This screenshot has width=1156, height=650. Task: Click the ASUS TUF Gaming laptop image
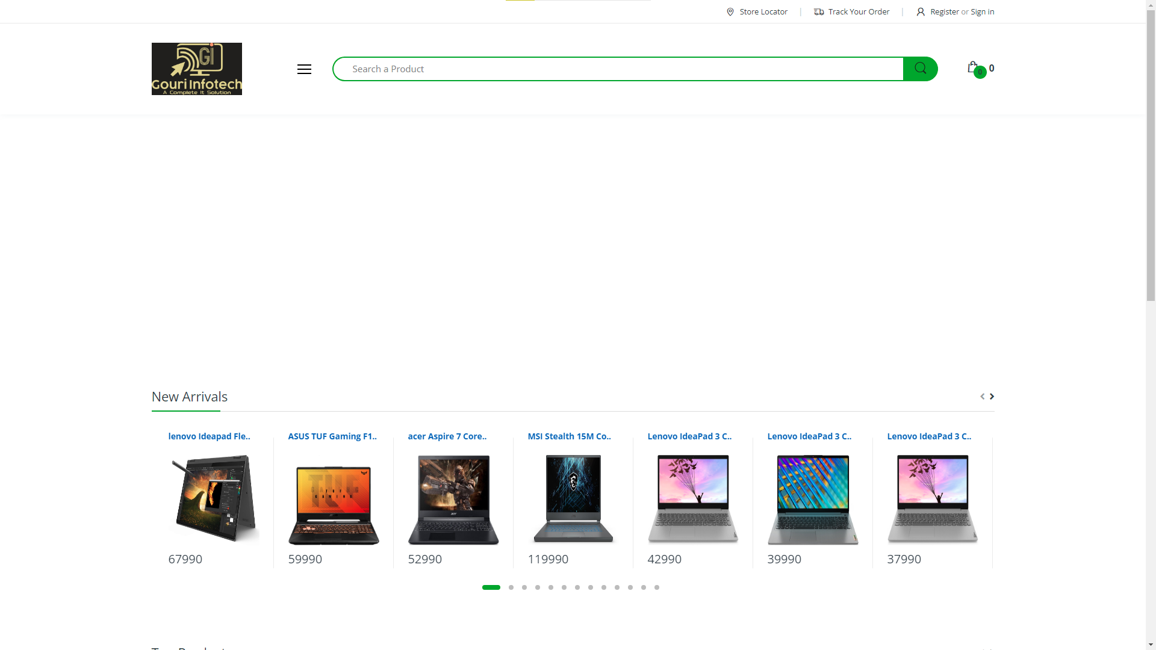click(x=334, y=499)
